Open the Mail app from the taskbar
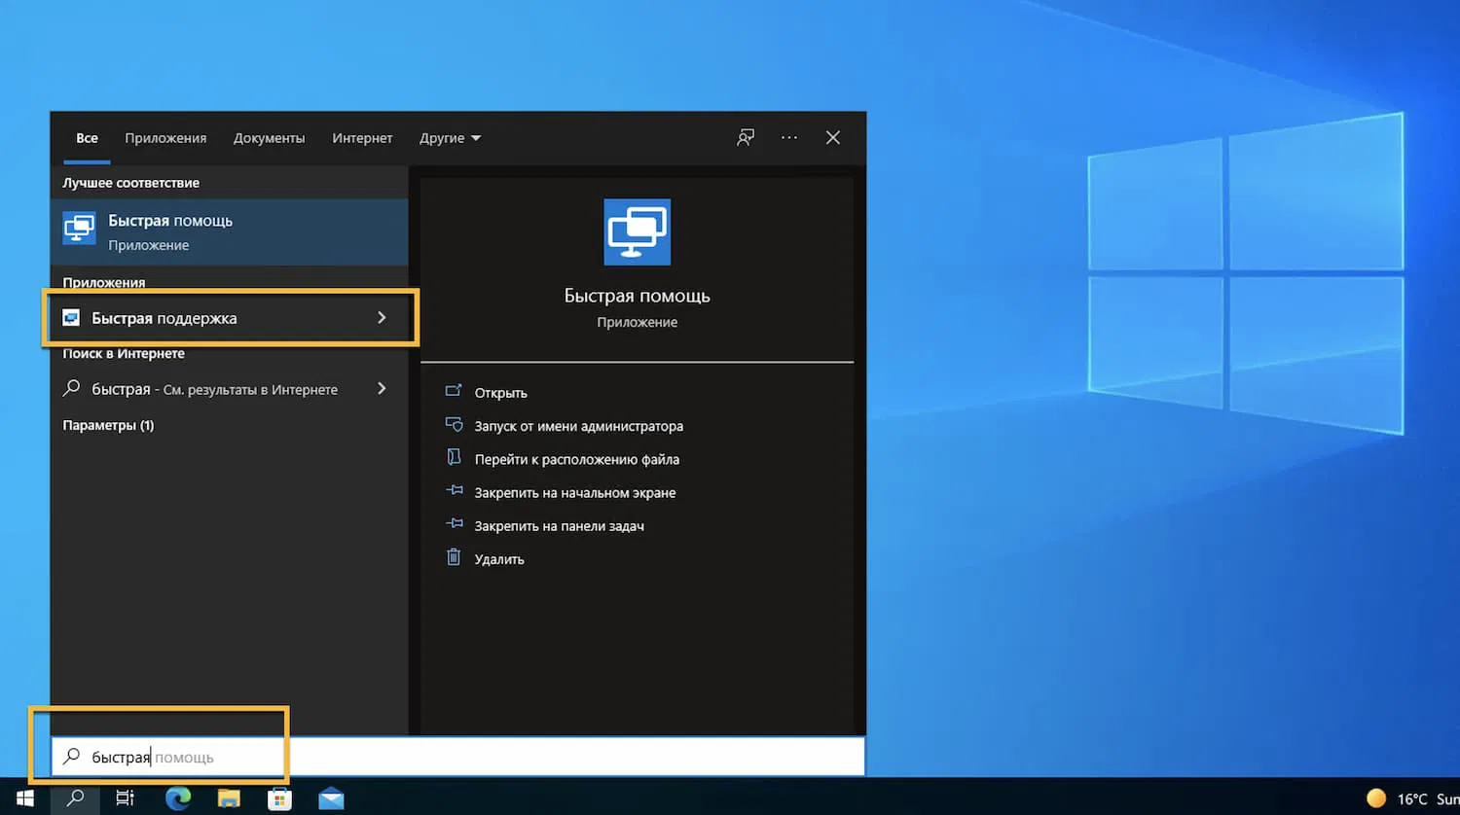The height and width of the screenshot is (815, 1460). click(x=331, y=798)
